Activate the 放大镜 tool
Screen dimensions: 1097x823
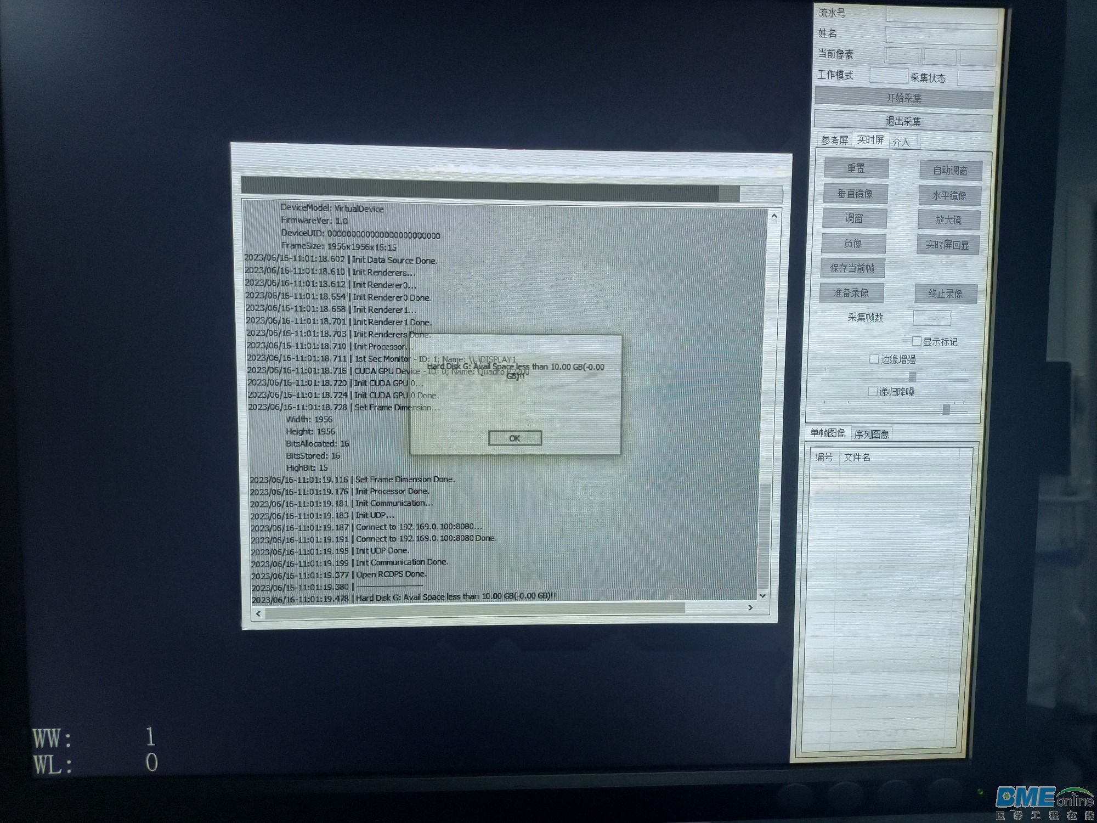point(948,220)
